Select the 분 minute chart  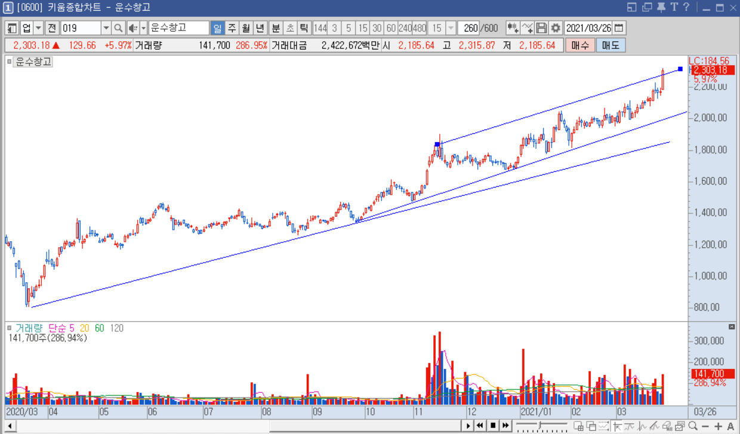pos(276,28)
